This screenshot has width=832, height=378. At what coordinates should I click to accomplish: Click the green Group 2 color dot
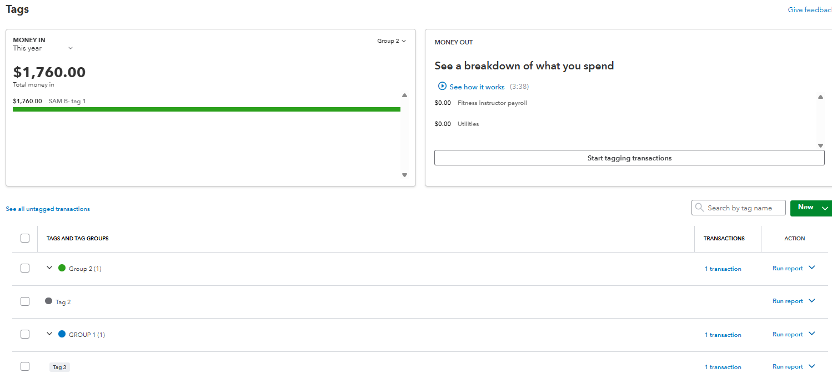(62, 268)
